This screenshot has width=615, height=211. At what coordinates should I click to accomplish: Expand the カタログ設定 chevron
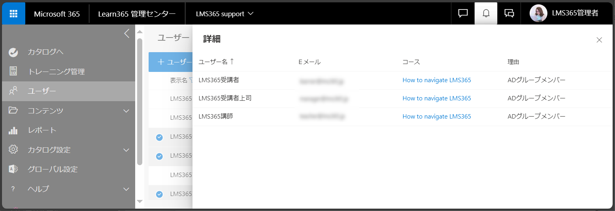coord(126,150)
